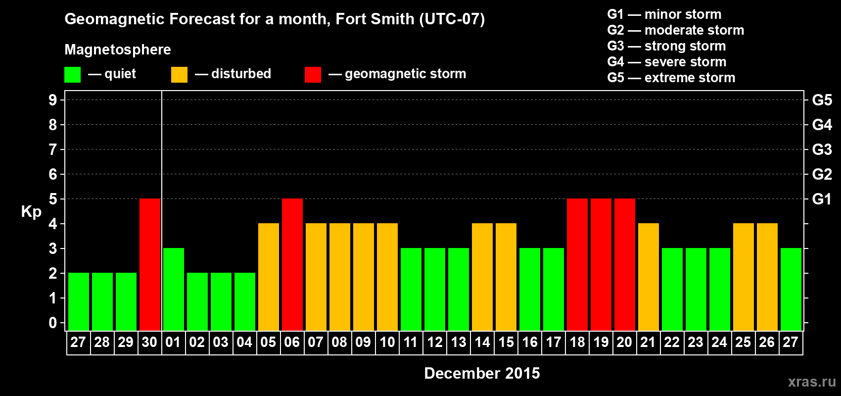Image resolution: width=841 pixels, height=396 pixels.
Task: Click the Geomagnetic Forecast chart title
Action: pos(275,19)
